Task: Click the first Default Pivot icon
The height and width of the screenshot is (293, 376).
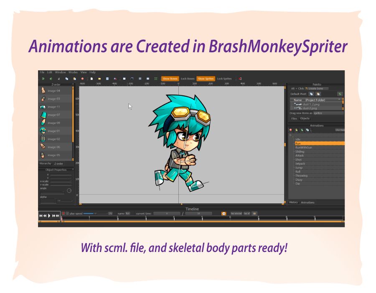Action: point(311,94)
